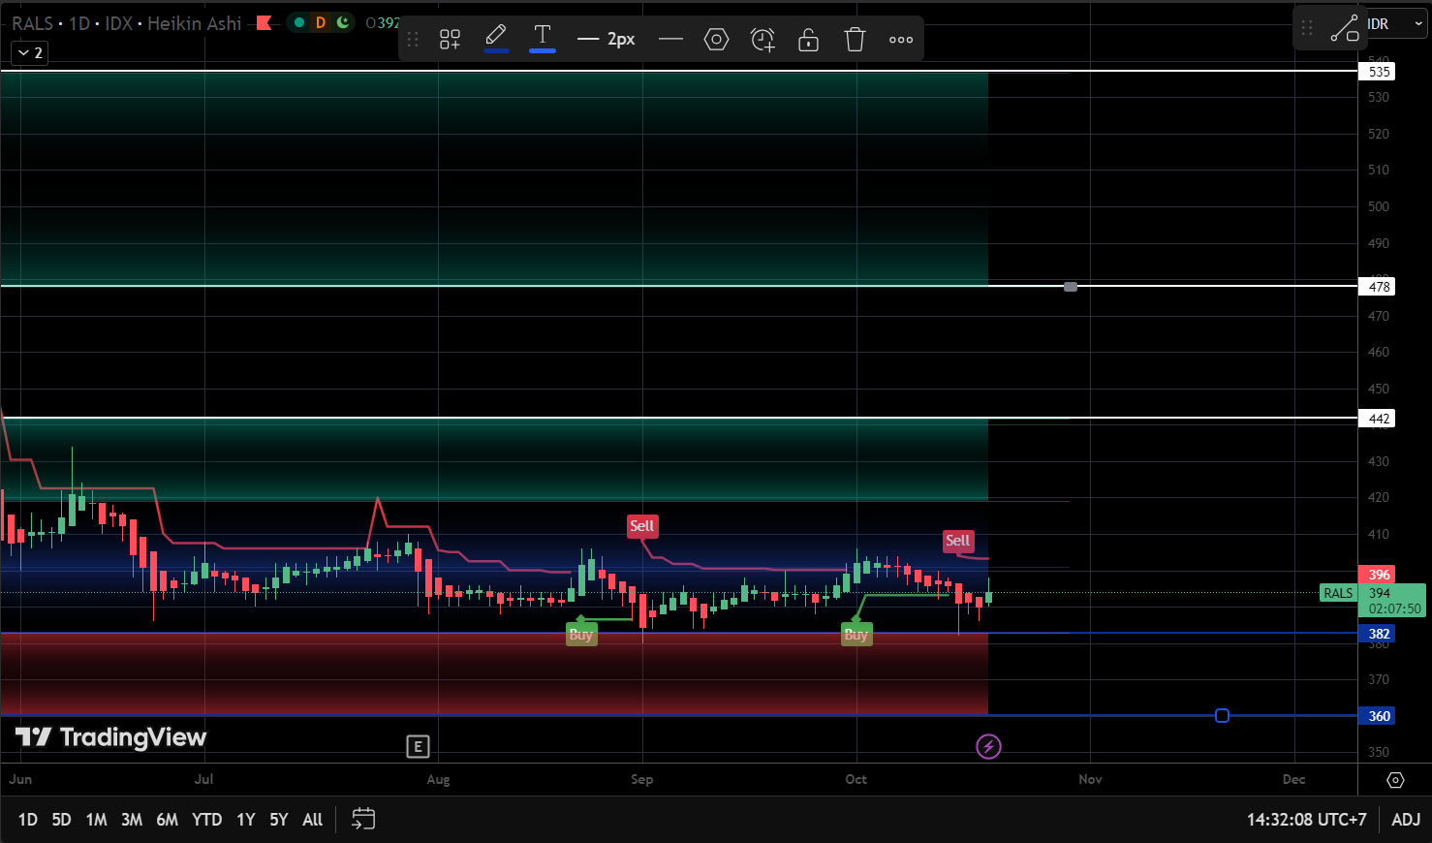This screenshot has height=843, width=1432.
Task: Select the trend line tool
Action: tap(1344, 28)
